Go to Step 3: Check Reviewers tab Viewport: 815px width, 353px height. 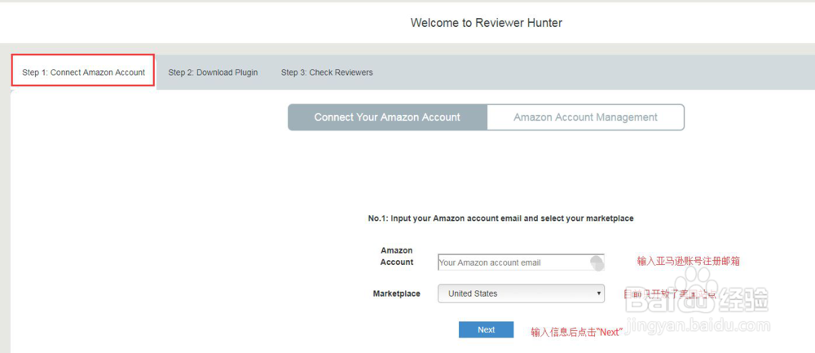[327, 73]
